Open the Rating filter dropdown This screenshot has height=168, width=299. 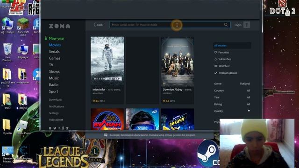point(232,104)
